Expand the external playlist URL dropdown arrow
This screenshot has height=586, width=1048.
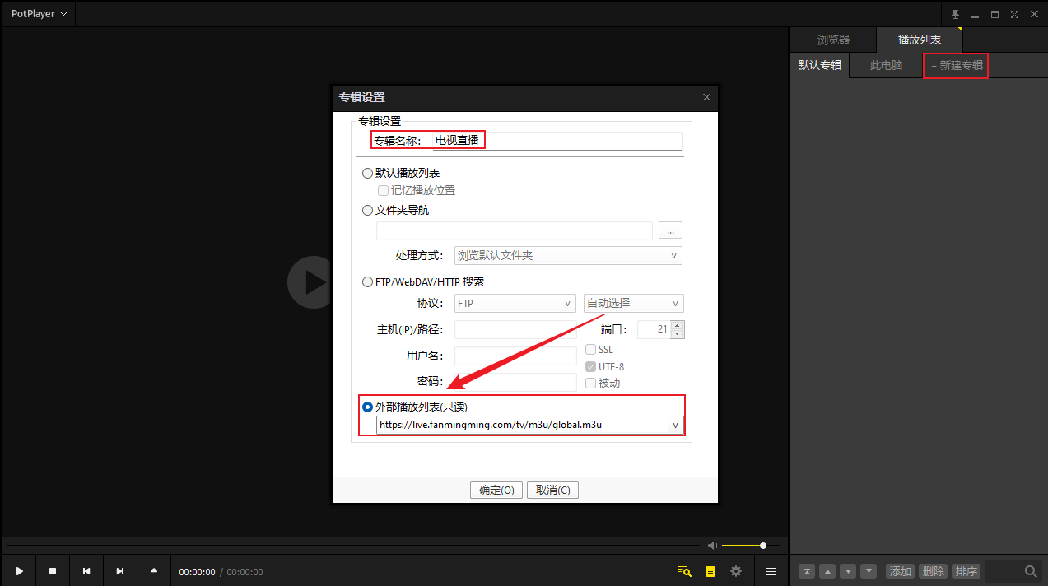click(675, 425)
